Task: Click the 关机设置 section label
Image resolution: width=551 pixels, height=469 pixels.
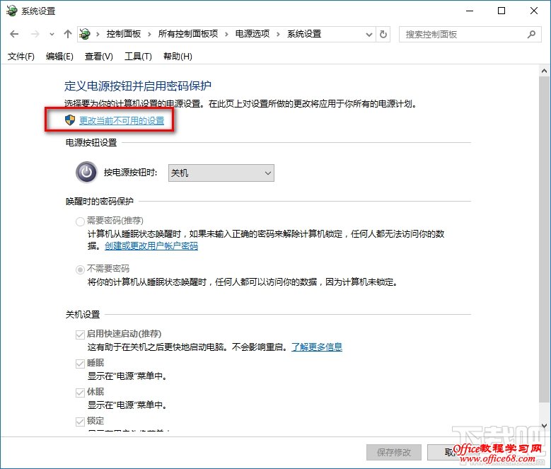Action: point(83,314)
